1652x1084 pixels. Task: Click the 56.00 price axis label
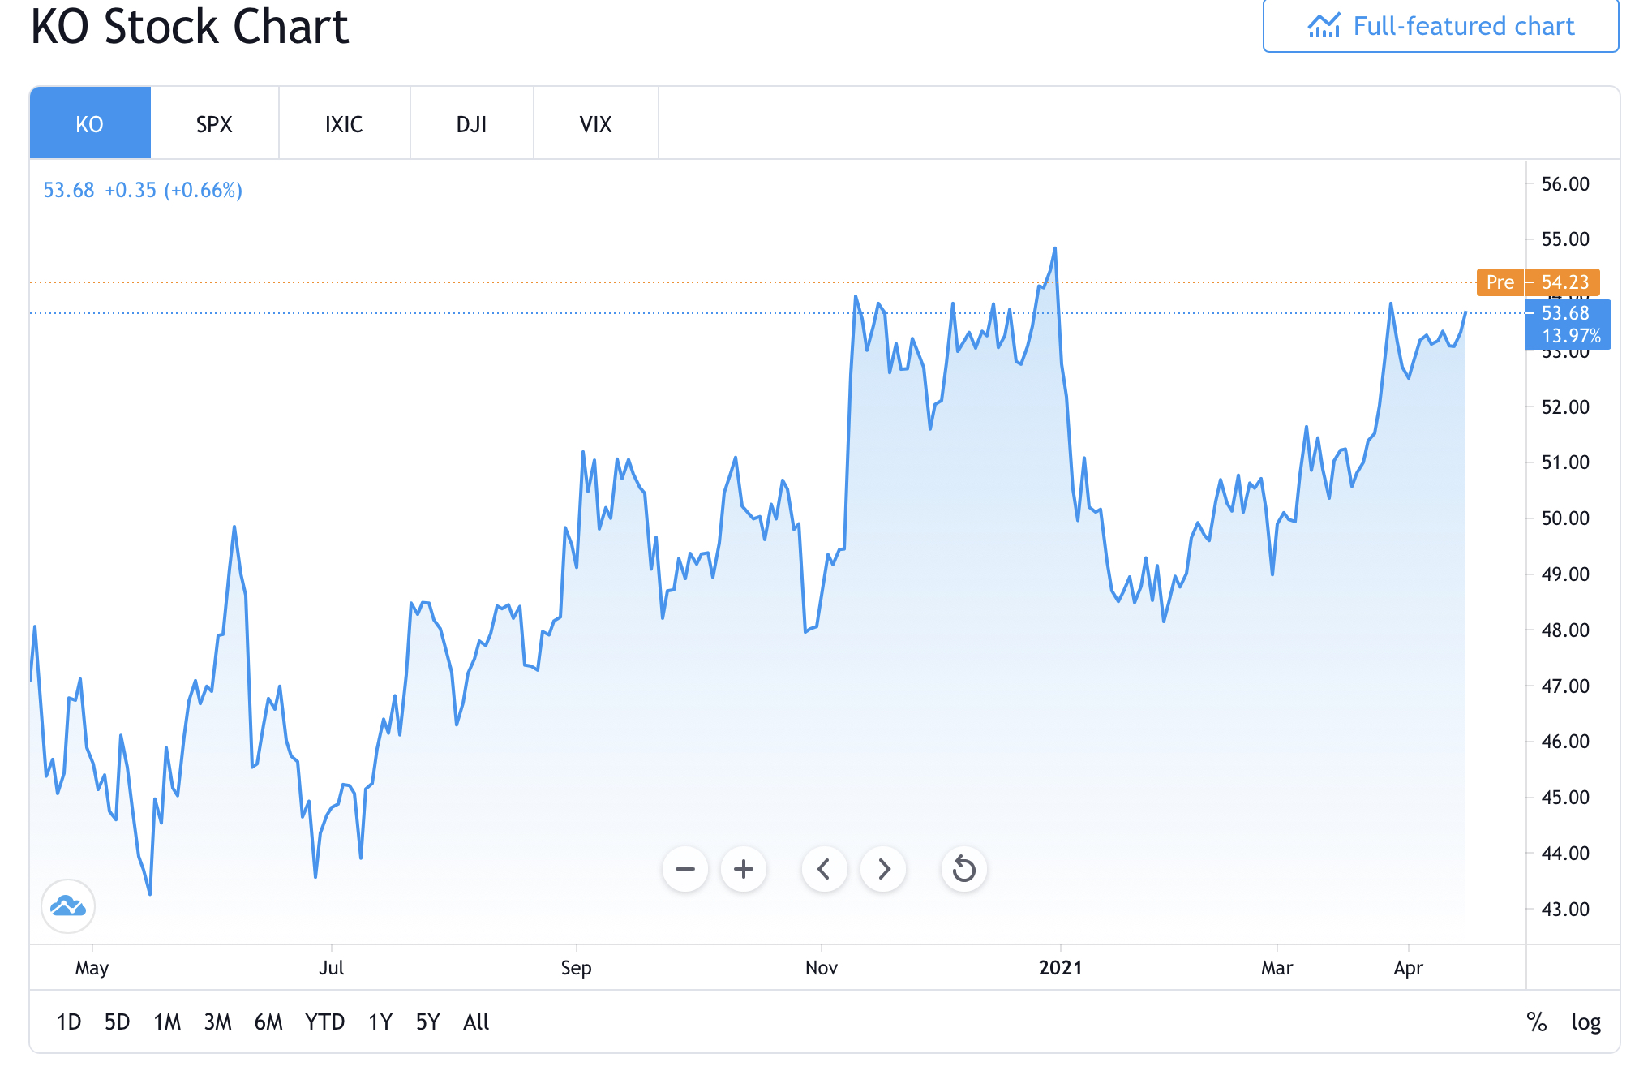1565,184
